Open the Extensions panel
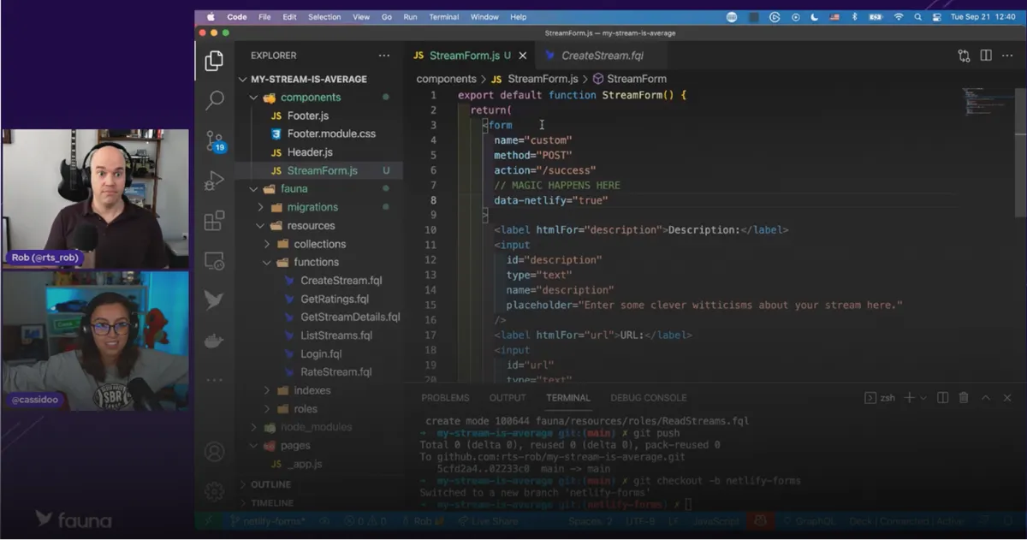Image resolution: width=1027 pixels, height=540 pixels. [x=213, y=221]
